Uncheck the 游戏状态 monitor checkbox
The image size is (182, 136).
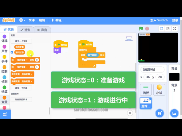[12, 52]
